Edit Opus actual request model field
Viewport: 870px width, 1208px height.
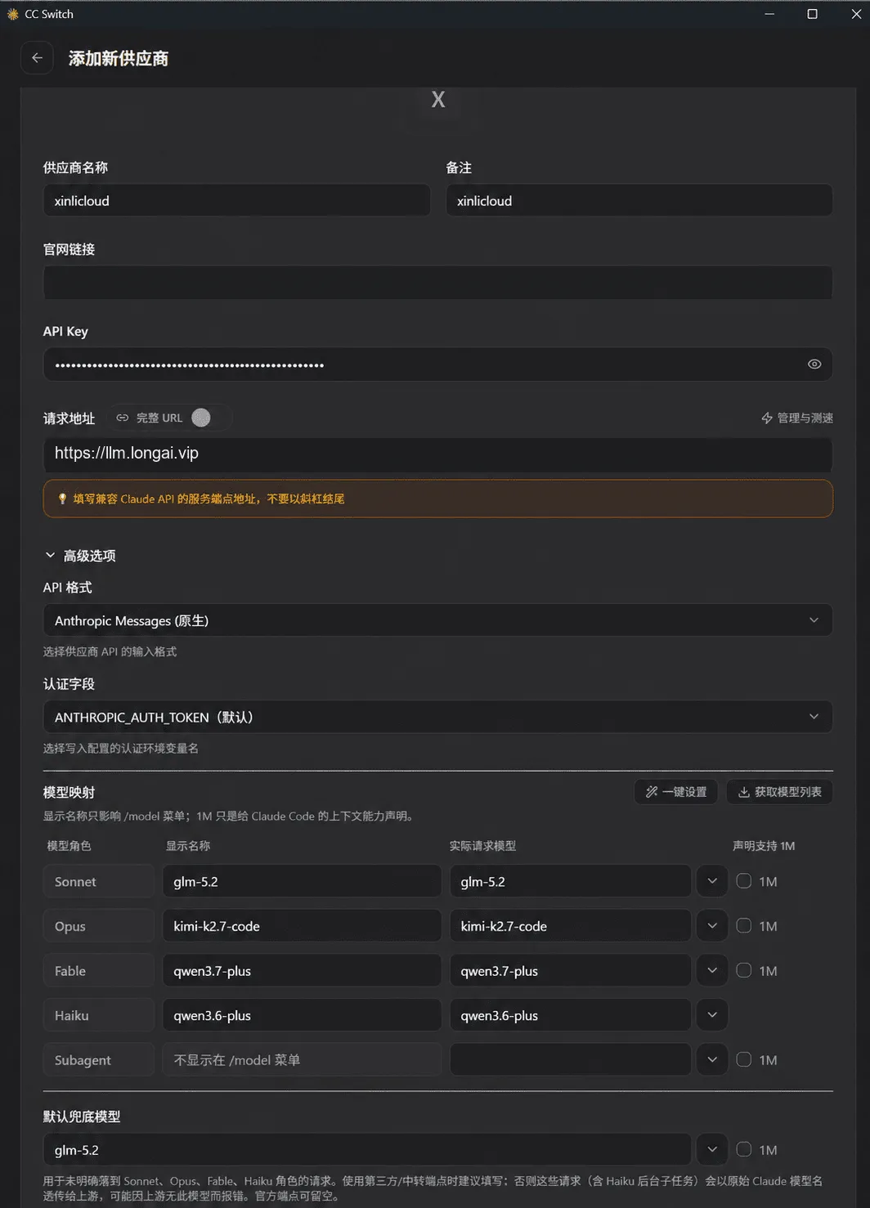[x=570, y=926]
